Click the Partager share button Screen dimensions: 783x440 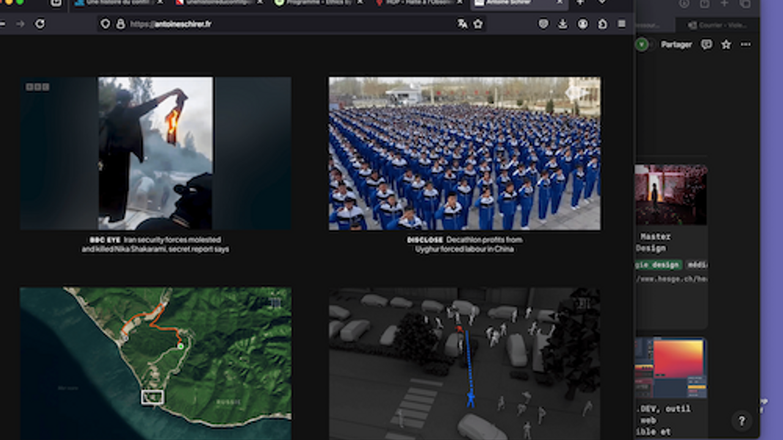pos(676,45)
